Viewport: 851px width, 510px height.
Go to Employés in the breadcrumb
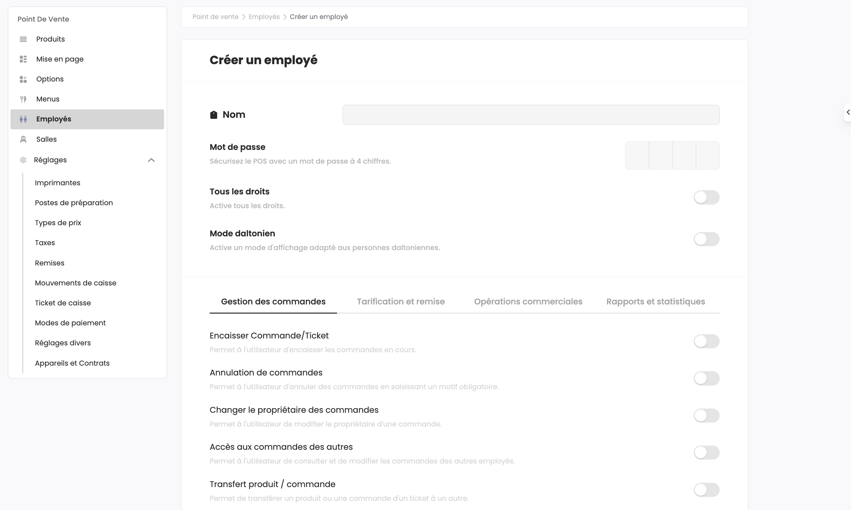[264, 17]
